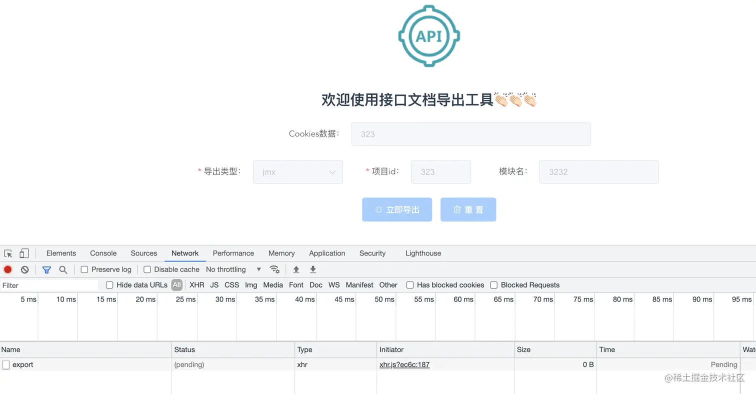Click the Cookies数据 input field

pos(471,134)
